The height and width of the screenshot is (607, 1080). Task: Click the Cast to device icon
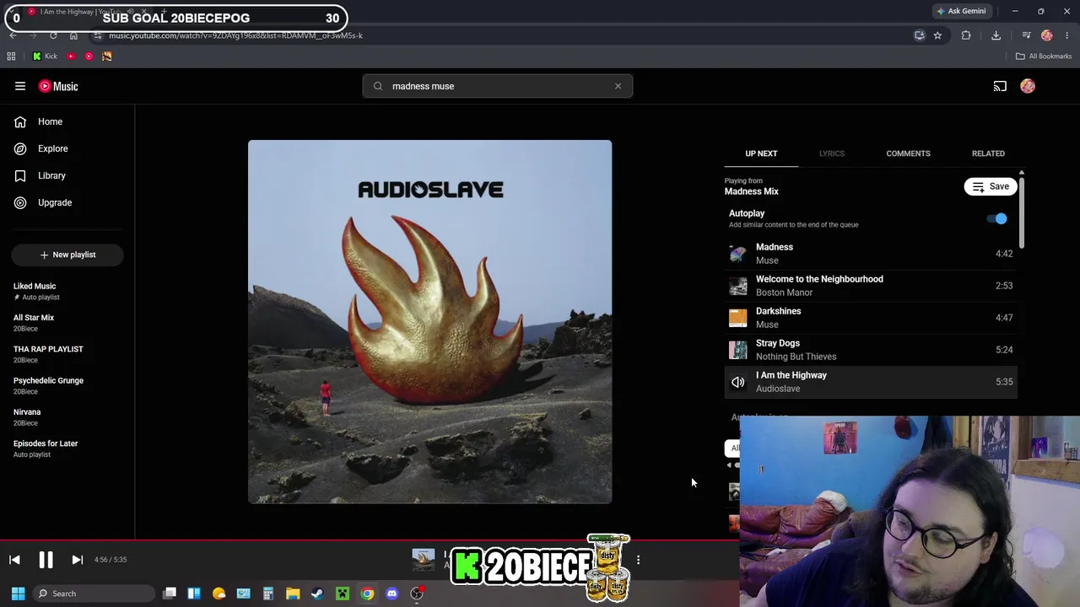pyautogui.click(x=1000, y=86)
